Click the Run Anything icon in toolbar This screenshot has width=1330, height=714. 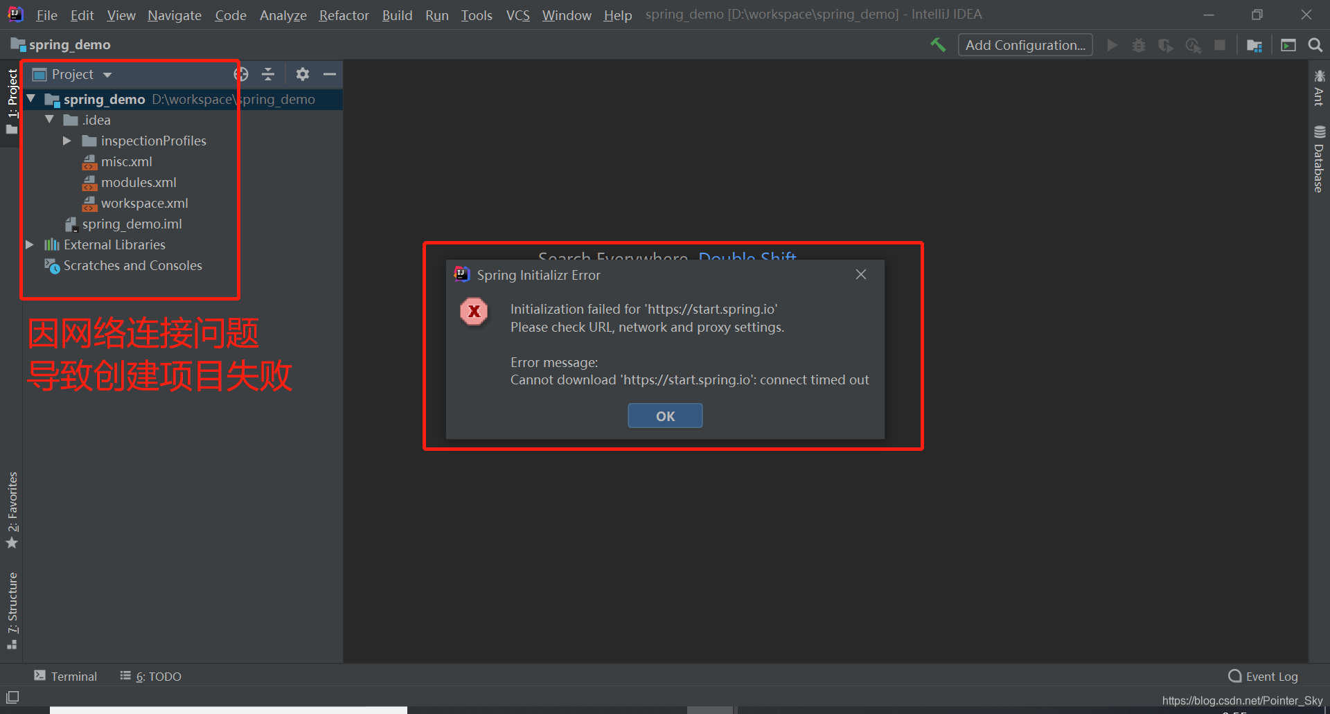1288,45
